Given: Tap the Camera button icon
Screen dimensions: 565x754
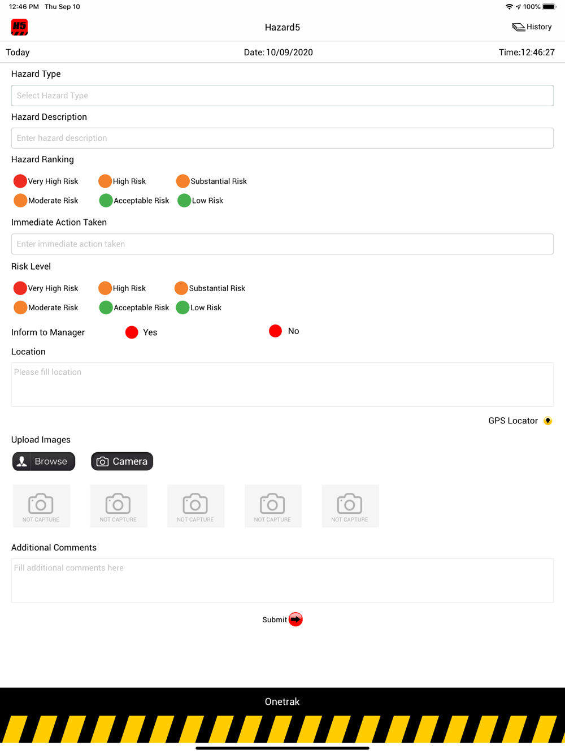Looking at the screenshot, I should [102, 462].
